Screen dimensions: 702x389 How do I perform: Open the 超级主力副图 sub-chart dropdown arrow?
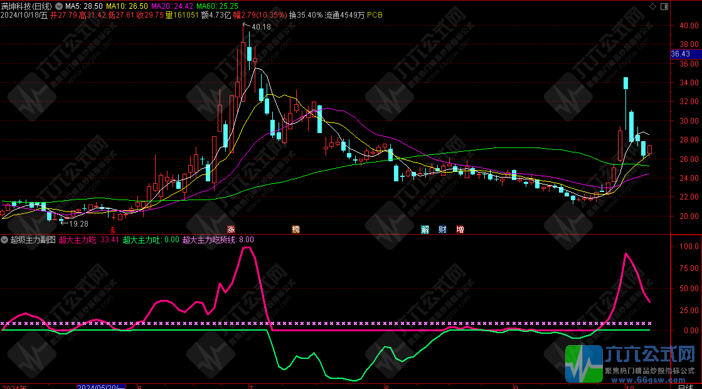4,240
